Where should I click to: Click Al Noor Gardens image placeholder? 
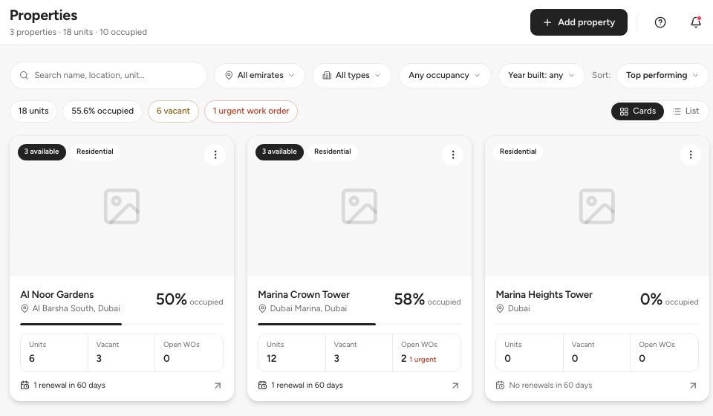pos(121,207)
